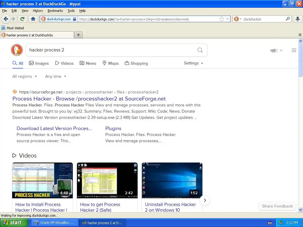This screenshot has height=227, width=303.
Task: Switch to Videos results tab
Action: pyautogui.click(x=64, y=63)
